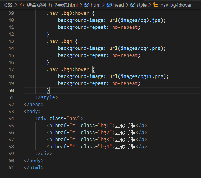
Task: Click the opening body tag
Action: click(32, 112)
